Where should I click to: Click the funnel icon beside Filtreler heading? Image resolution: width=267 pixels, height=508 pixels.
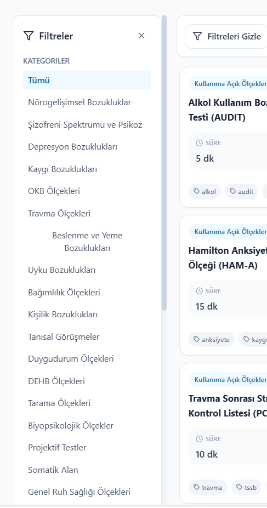29,36
